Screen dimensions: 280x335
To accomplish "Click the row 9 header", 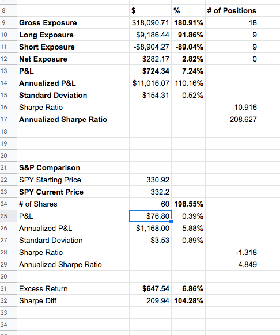I will (8, 22).
